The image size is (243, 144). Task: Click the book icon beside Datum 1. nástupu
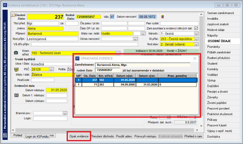pyautogui.click(x=16, y=95)
